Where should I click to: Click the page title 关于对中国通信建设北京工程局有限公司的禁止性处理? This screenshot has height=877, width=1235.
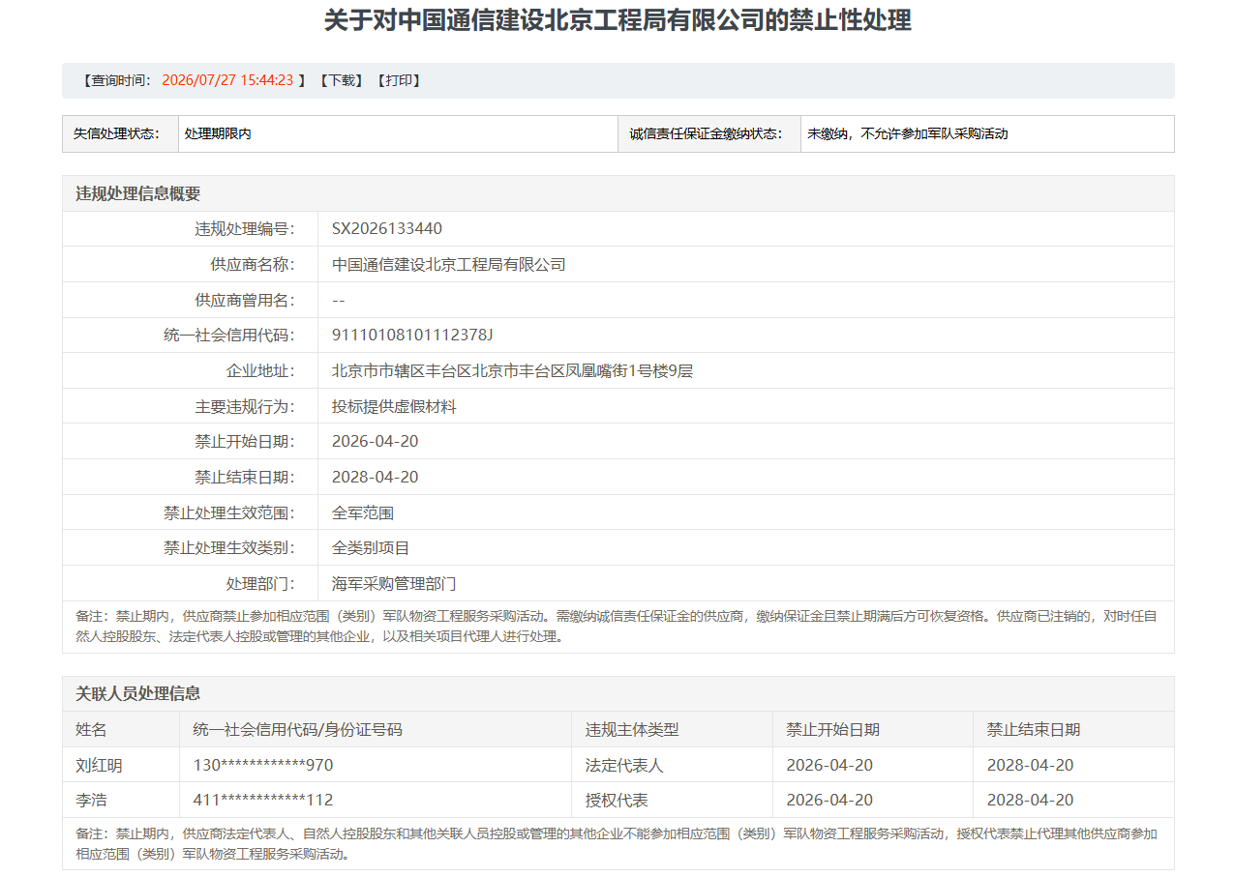coord(617,20)
